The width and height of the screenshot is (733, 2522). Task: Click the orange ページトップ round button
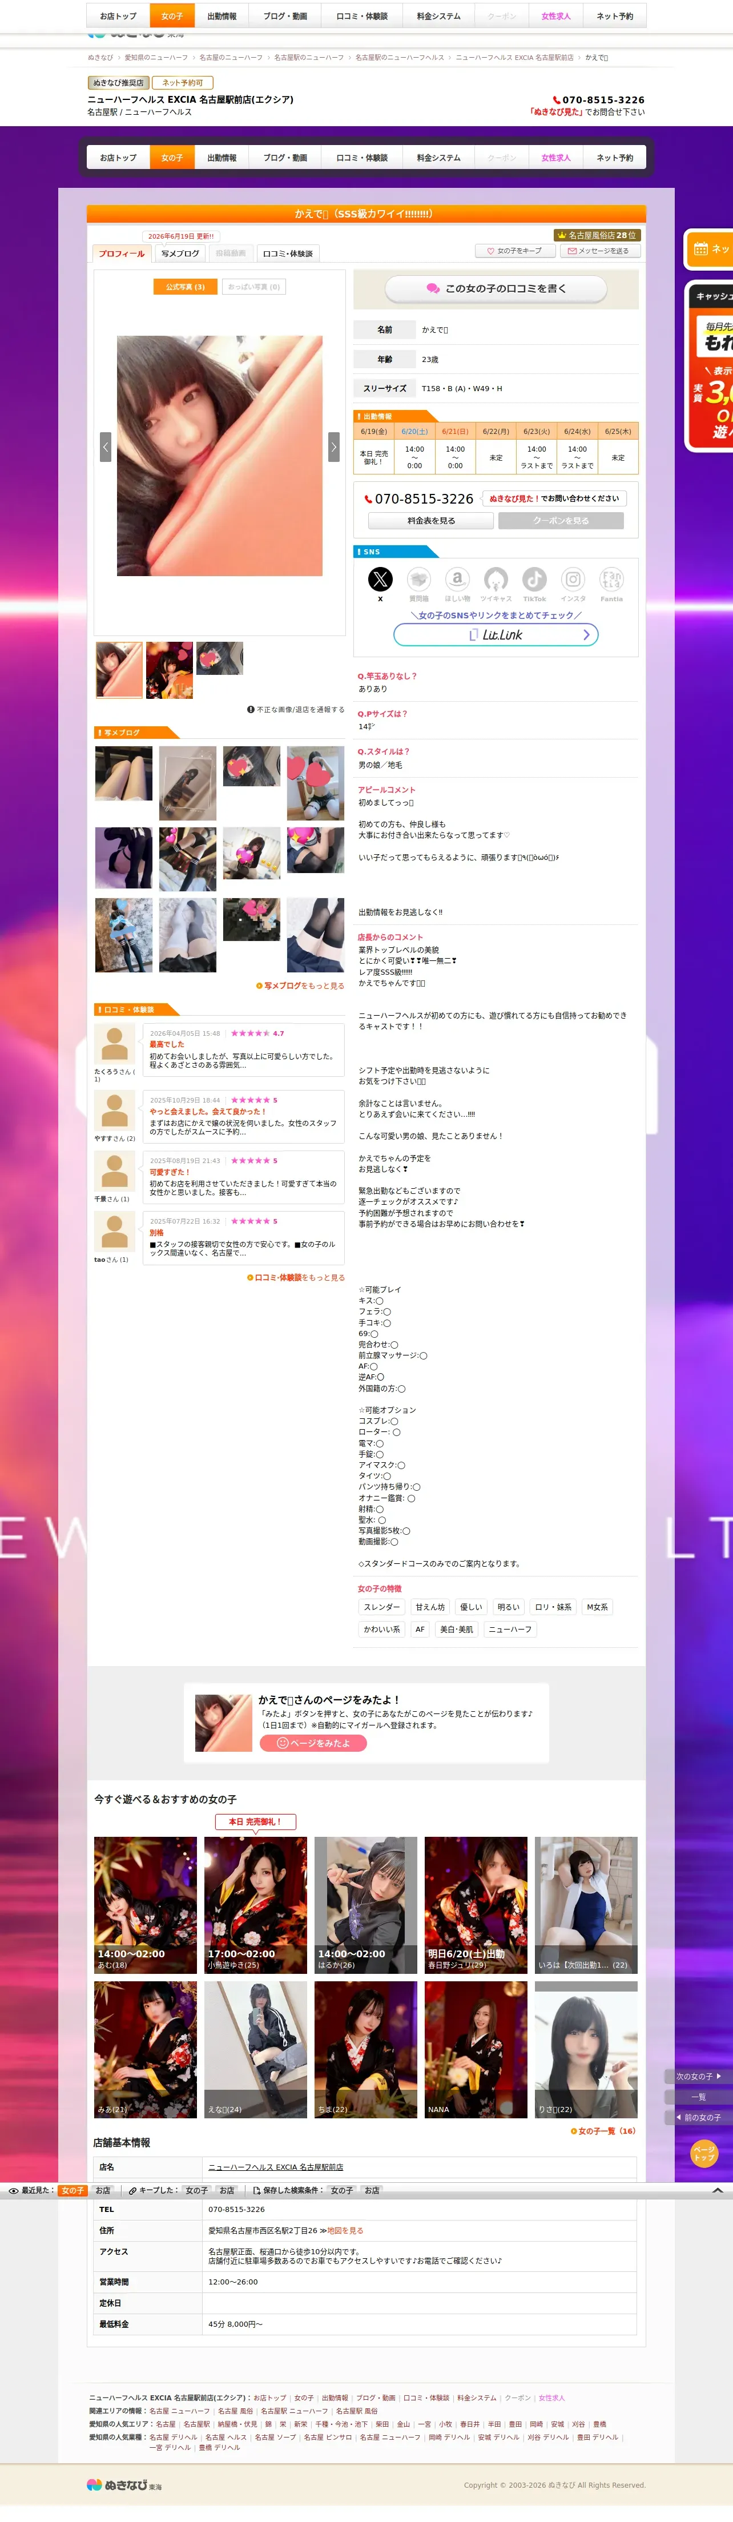point(704,2154)
